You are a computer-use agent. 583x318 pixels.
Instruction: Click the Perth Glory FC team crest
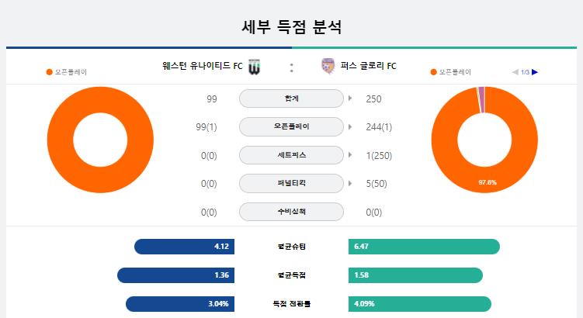[328, 66]
